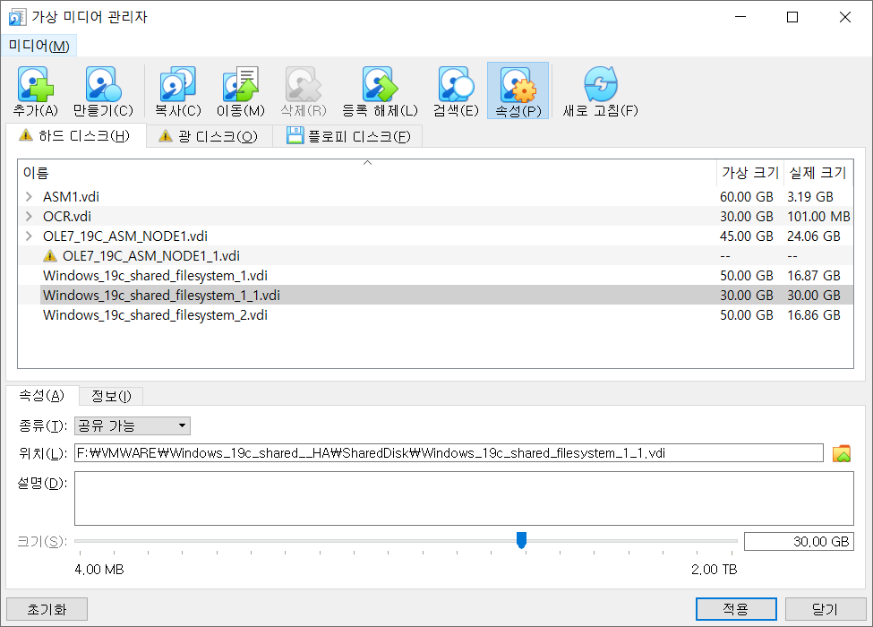Click the 초기화 reset button

(47, 609)
